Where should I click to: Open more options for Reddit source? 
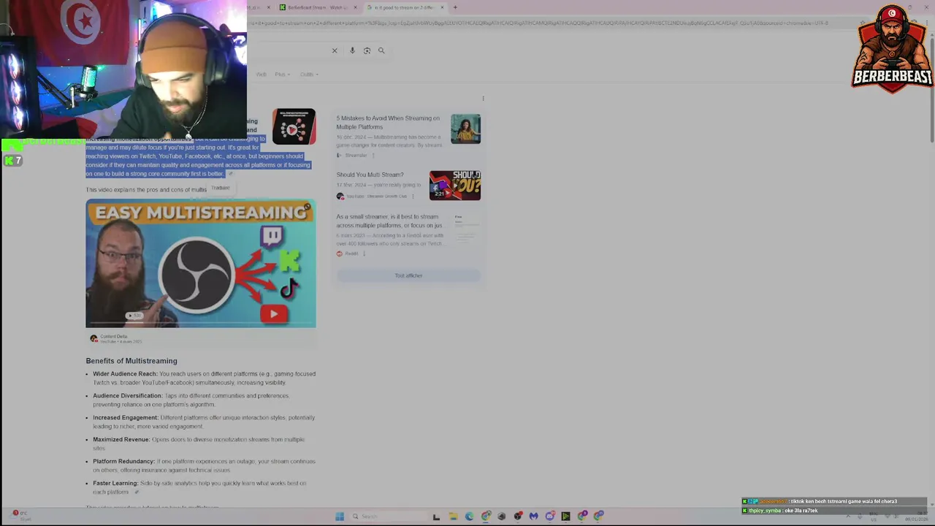(x=364, y=254)
